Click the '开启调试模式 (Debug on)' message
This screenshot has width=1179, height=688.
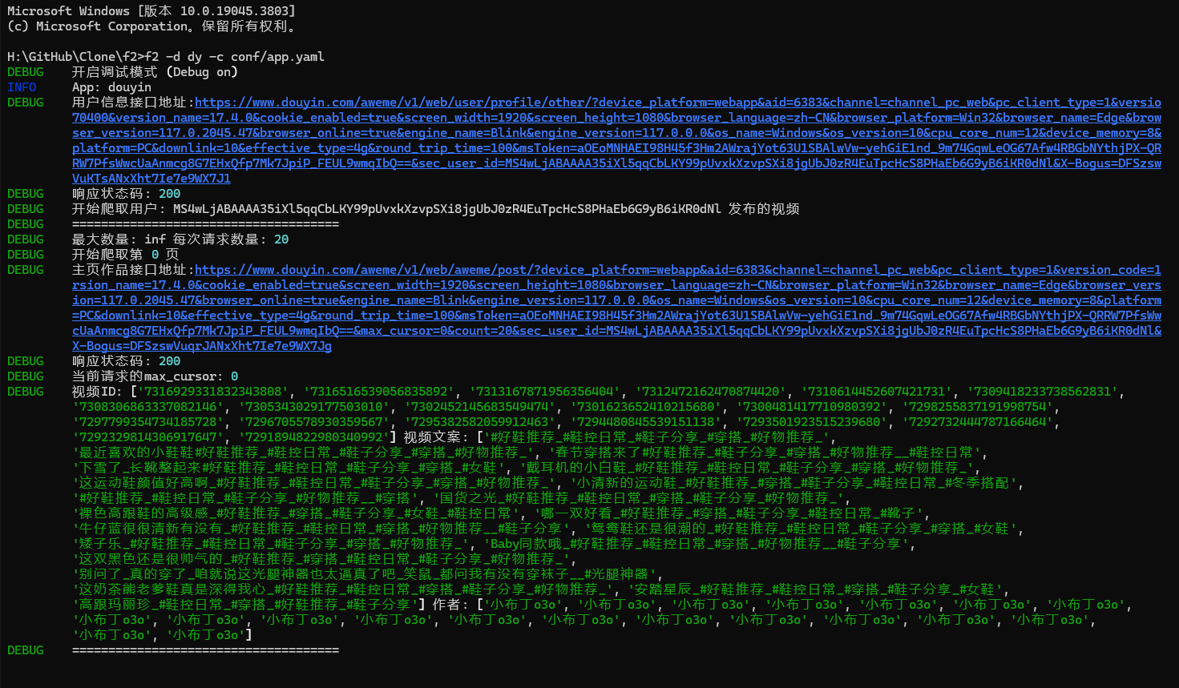pos(155,72)
